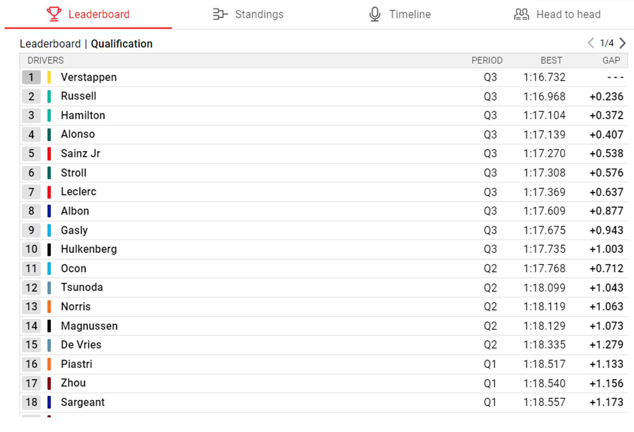This screenshot has height=432, width=634.
Task: Click the GAP column header
Action: tap(611, 61)
